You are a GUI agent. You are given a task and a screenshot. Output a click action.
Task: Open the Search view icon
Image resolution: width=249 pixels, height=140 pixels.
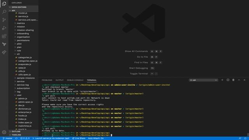4,12
